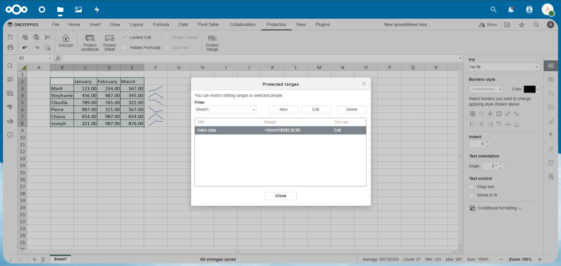Toggle the Locked Cell checkbox
Screen dimensions: 561x266
pos(125,38)
